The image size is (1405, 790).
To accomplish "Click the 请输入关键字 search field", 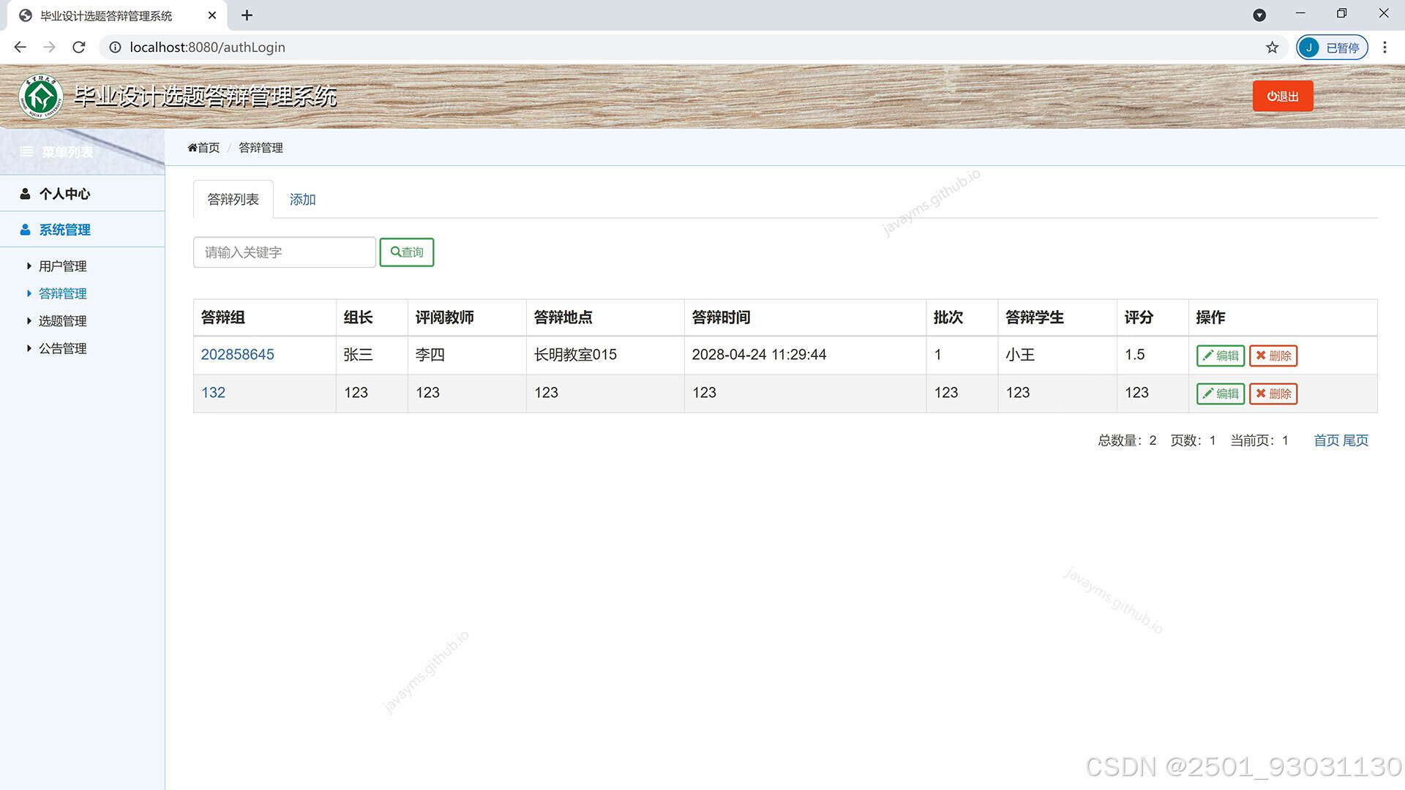I will tap(284, 252).
